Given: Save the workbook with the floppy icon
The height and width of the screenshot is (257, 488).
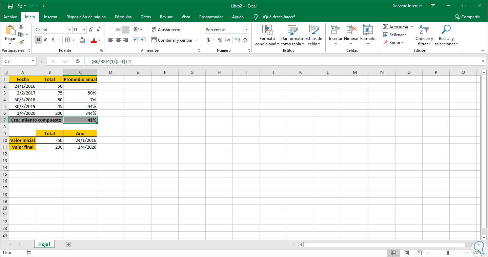Looking at the screenshot, I should (x=10, y=6).
